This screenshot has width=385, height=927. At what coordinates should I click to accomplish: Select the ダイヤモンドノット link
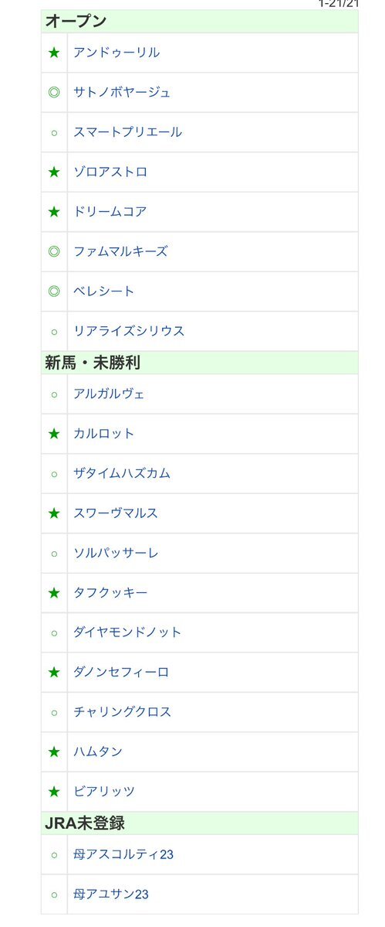pos(127,632)
